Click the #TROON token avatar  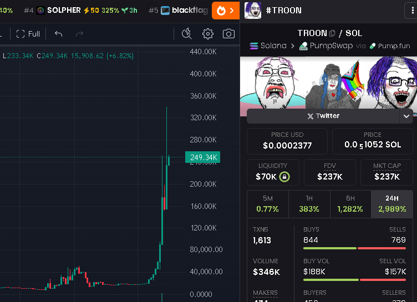click(x=253, y=11)
